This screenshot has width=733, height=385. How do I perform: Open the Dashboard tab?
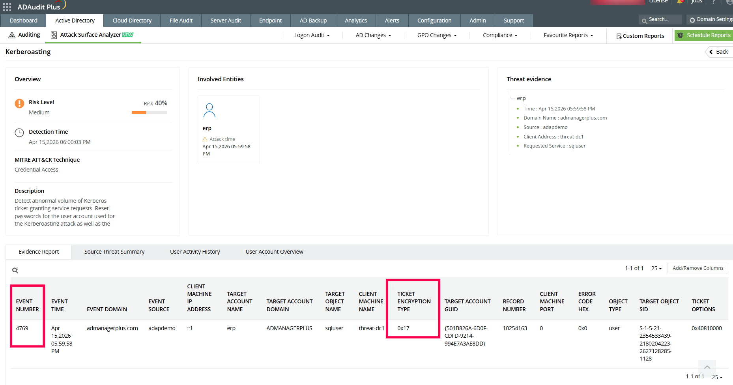click(x=24, y=21)
